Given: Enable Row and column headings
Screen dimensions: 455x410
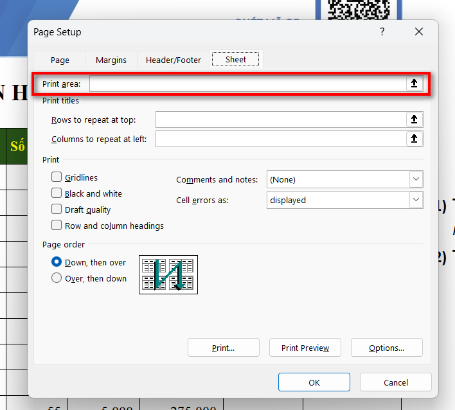Looking at the screenshot, I should [x=57, y=226].
